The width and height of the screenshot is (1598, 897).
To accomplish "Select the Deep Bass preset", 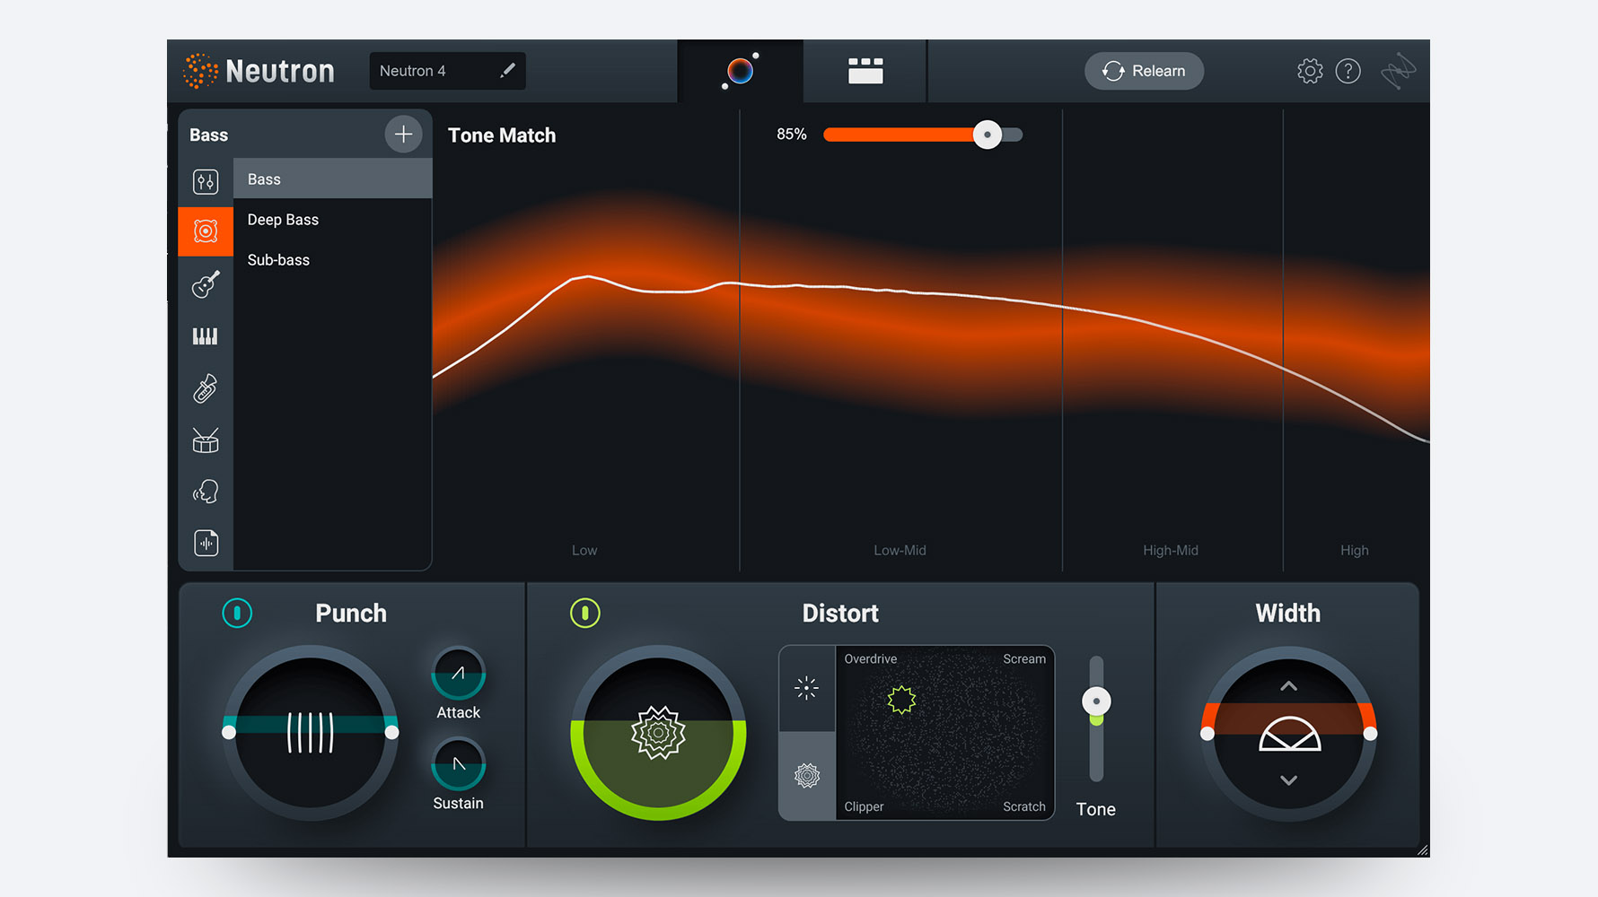I will [x=283, y=219].
